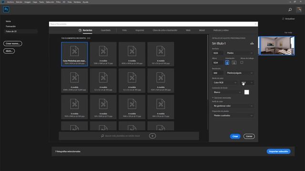Click the width input field showing 1024
This screenshot has height=171, width=305.
click(217, 53)
